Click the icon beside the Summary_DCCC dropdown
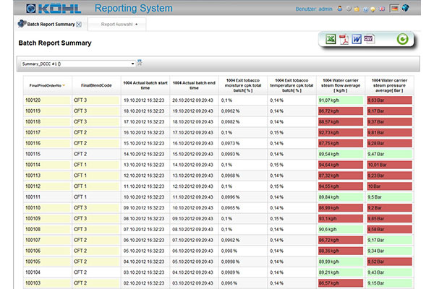The width and height of the screenshot is (434, 289). [x=140, y=63]
